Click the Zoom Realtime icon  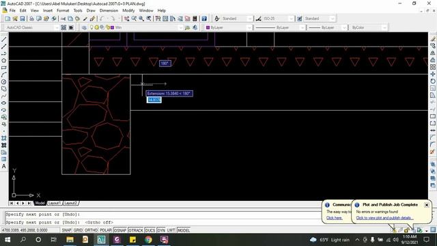[134, 18]
